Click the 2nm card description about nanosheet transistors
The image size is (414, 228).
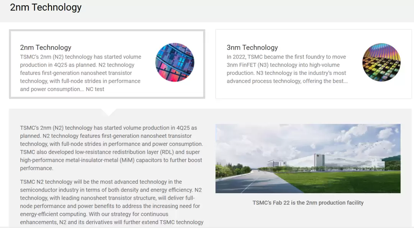pyautogui.click(x=80, y=73)
